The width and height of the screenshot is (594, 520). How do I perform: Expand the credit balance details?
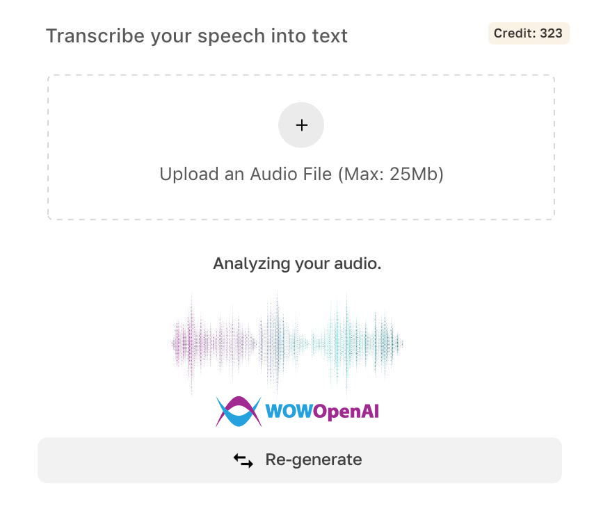pyautogui.click(x=529, y=33)
